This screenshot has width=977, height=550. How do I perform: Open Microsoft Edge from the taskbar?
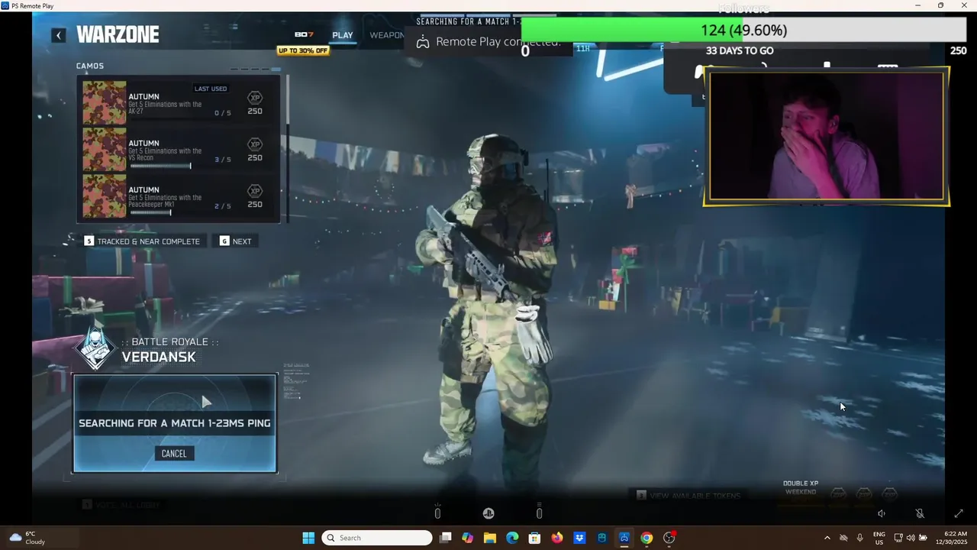point(512,538)
